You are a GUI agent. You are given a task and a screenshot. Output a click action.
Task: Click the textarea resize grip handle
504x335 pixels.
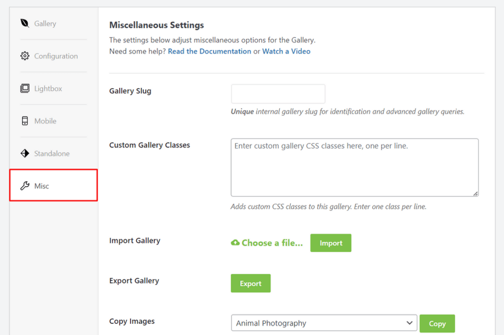pyautogui.click(x=475, y=194)
